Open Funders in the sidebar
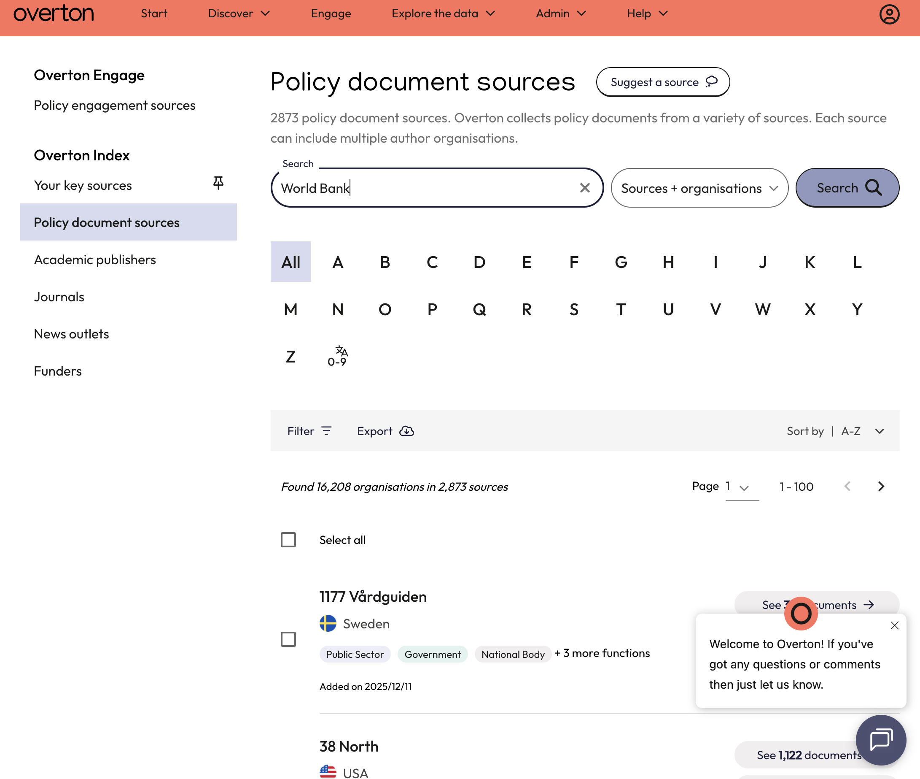This screenshot has height=779, width=920. (x=58, y=371)
